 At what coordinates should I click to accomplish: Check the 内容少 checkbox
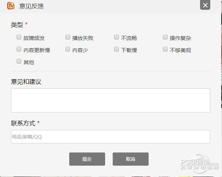click(x=68, y=49)
